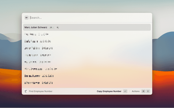Click the Return key icon
Image resolution: width=174 pixels, height=108 pixels.
tap(125, 91)
